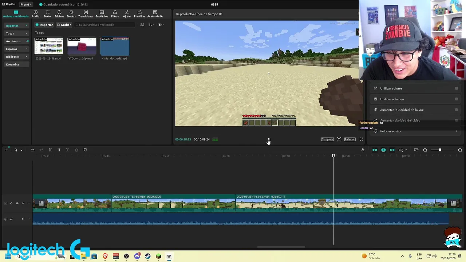
Task: Click the Buscar archivos multimedia search field
Action: tap(105, 25)
